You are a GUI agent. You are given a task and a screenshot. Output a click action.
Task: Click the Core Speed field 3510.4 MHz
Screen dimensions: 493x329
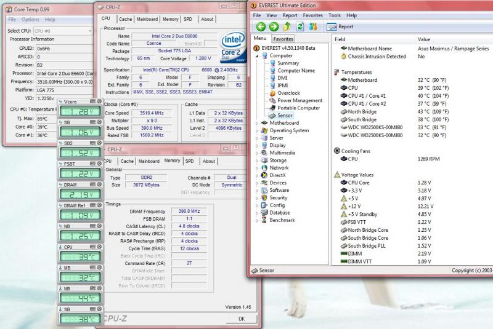click(x=152, y=113)
